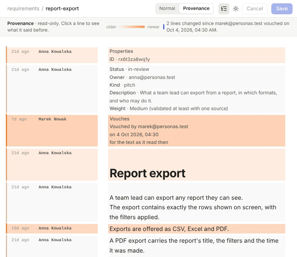This screenshot has width=297, height=257.
Task: Open the requirements breadcrumb link
Action: [x=23, y=8]
